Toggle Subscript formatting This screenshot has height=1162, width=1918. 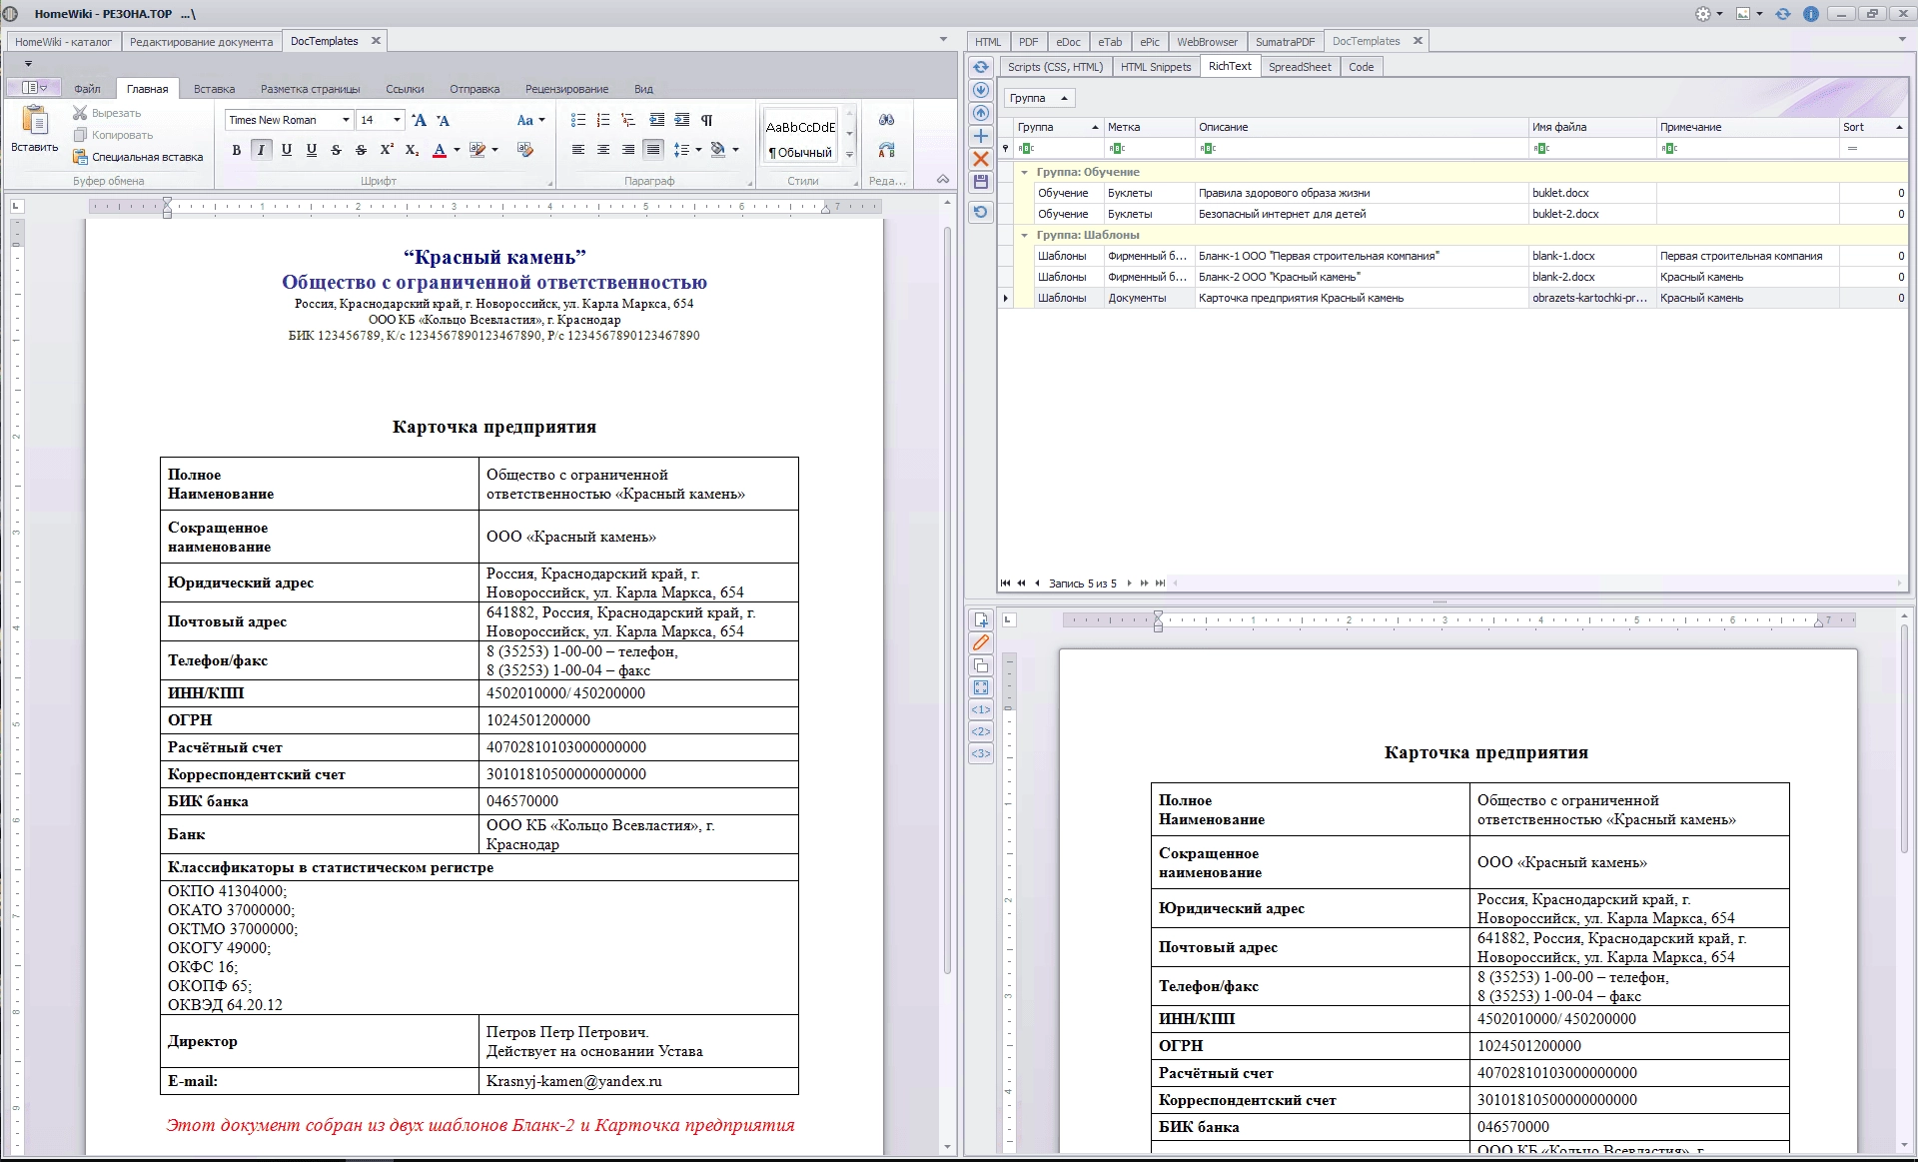pyautogui.click(x=412, y=150)
